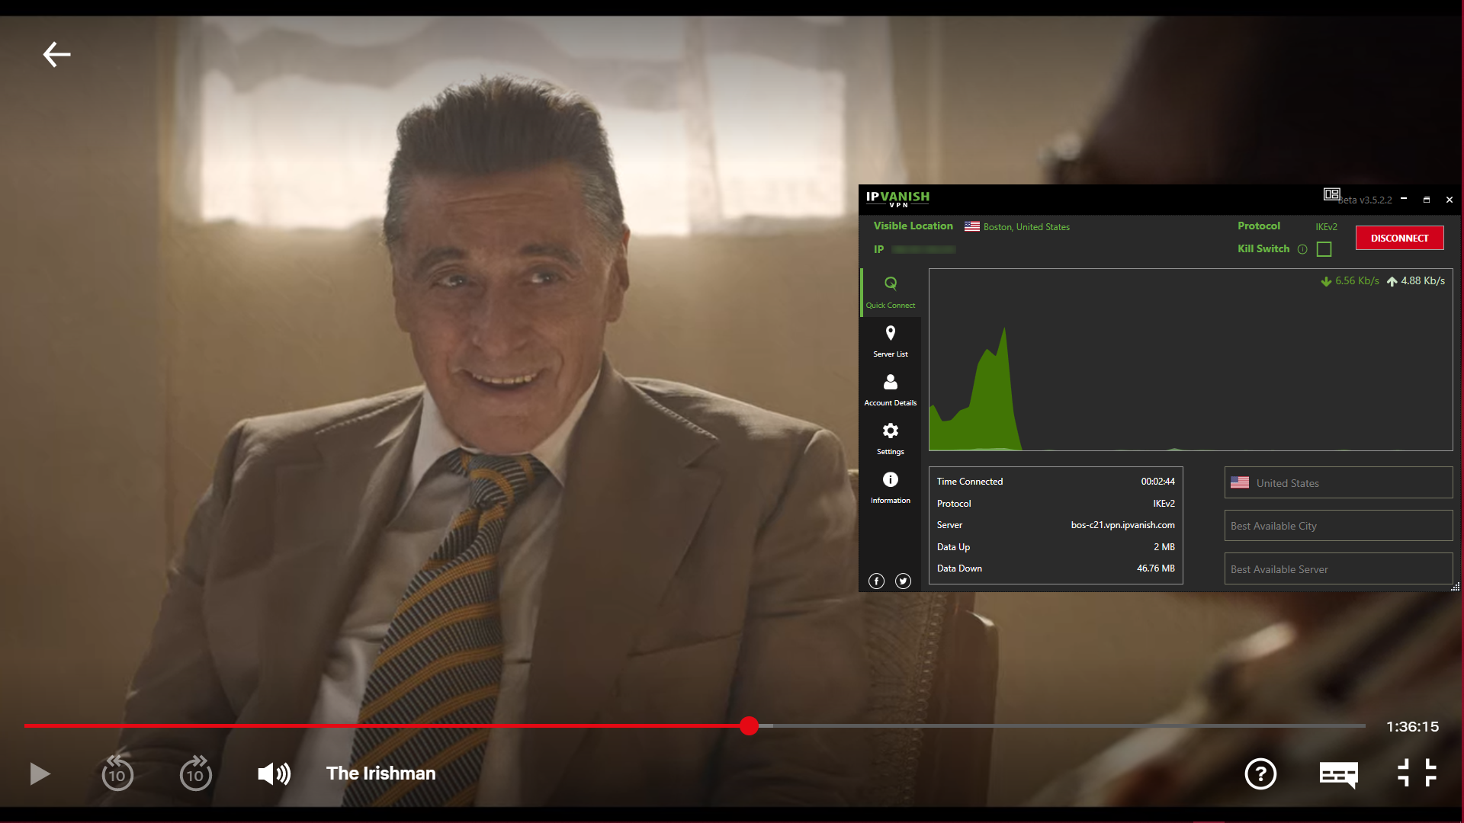
Task: Click The Irishman title text
Action: click(381, 773)
